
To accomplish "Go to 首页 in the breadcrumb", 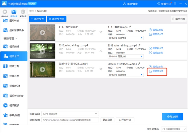I will pyautogui.click(x=32, y=11).
